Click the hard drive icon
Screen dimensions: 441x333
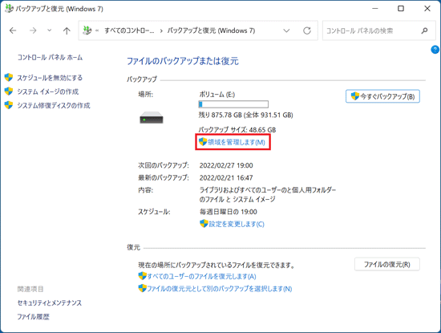point(152,118)
